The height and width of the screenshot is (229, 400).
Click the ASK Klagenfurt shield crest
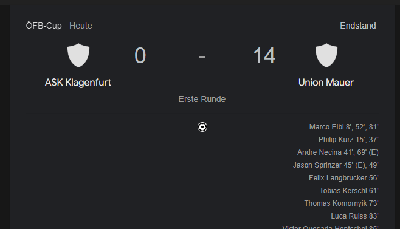point(78,55)
